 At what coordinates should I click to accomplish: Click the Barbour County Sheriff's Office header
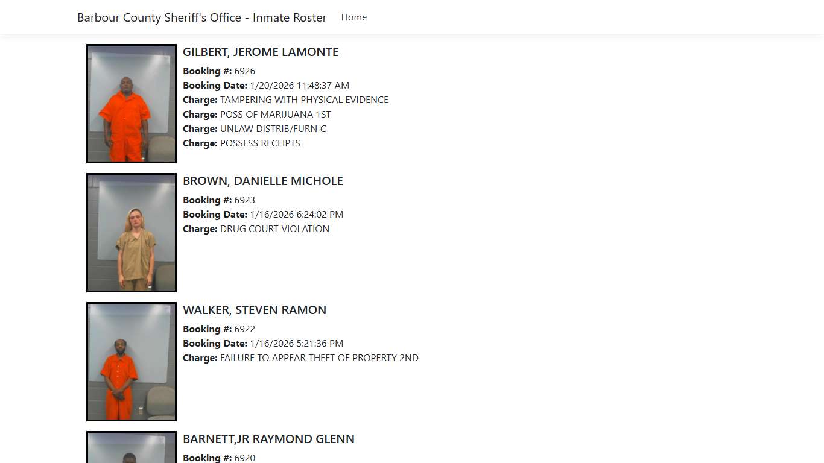coord(201,17)
